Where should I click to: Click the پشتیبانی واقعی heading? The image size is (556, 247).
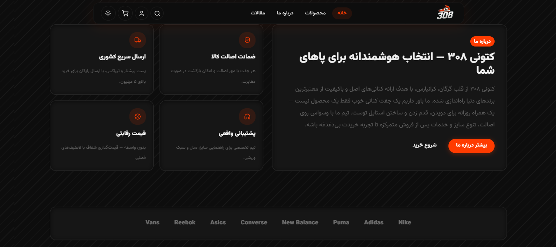click(237, 133)
